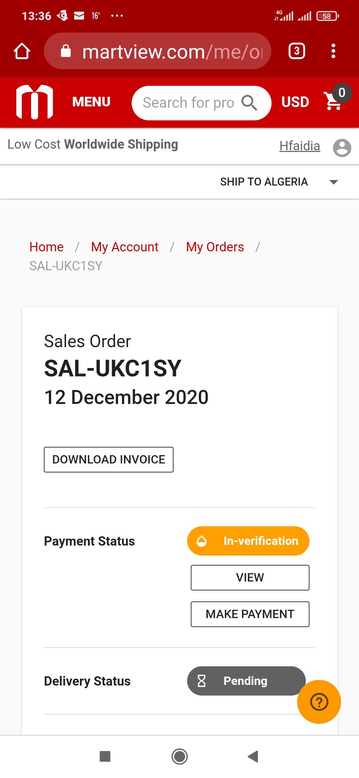Tap the Martview logo
This screenshot has height=778, width=359.
click(35, 102)
